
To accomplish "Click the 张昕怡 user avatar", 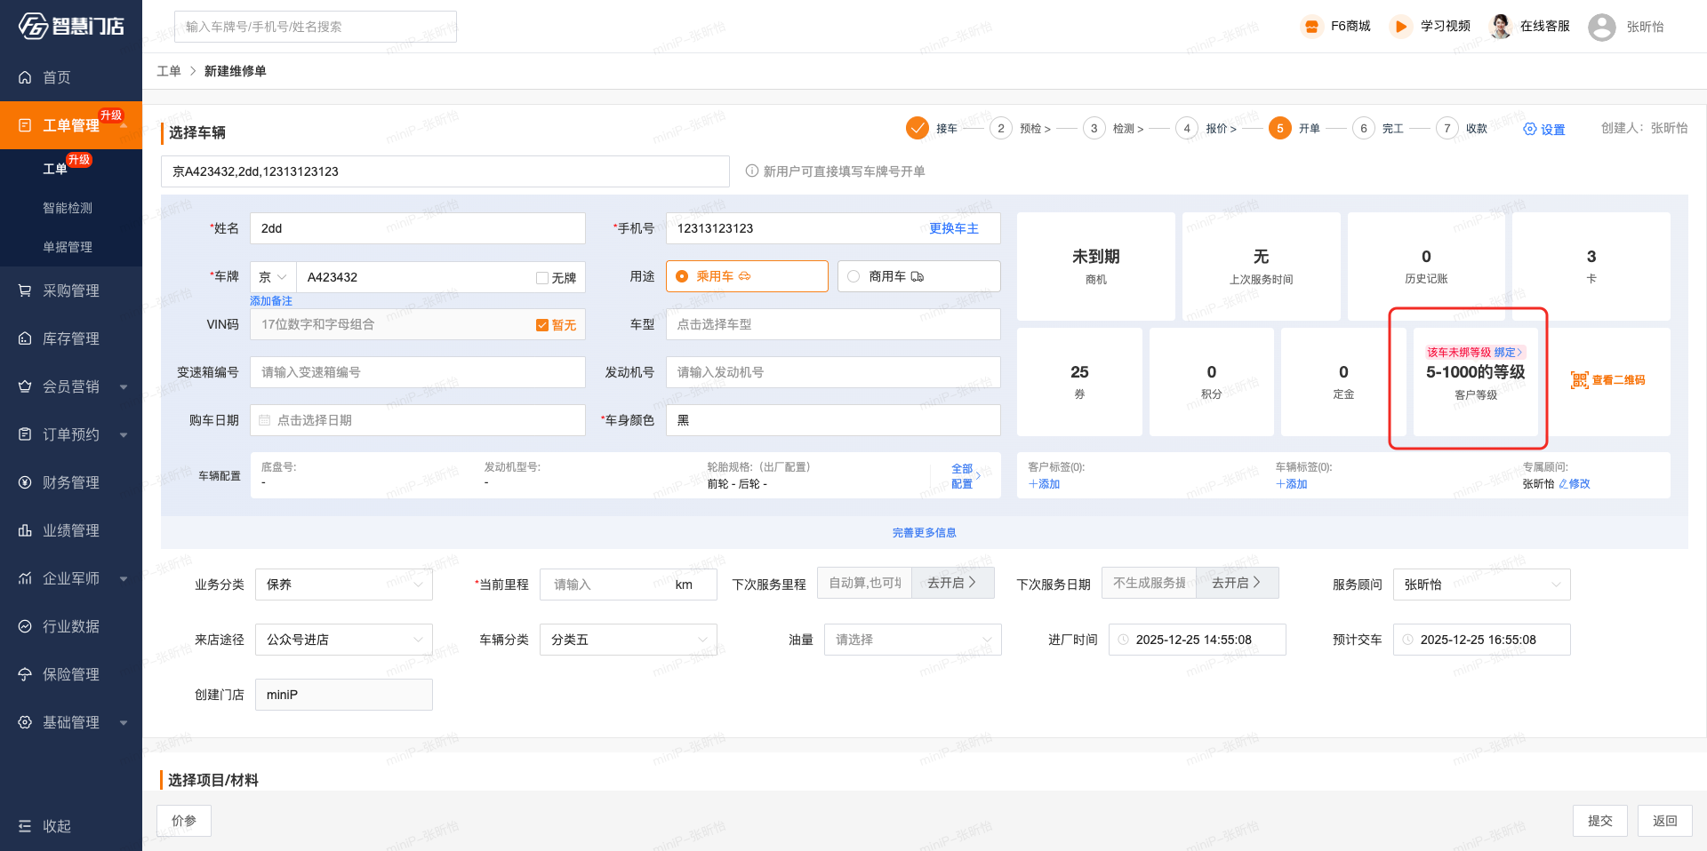I will [x=1601, y=27].
